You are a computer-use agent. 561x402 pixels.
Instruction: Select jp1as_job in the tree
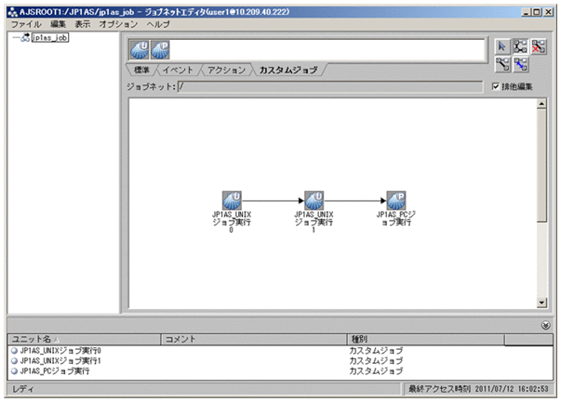pyautogui.click(x=49, y=37)
